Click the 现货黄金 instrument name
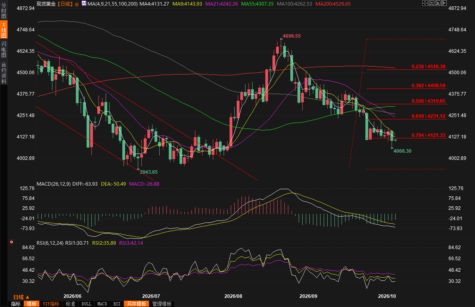The width and height of the screenshot is (475, 307). (46, 4)
